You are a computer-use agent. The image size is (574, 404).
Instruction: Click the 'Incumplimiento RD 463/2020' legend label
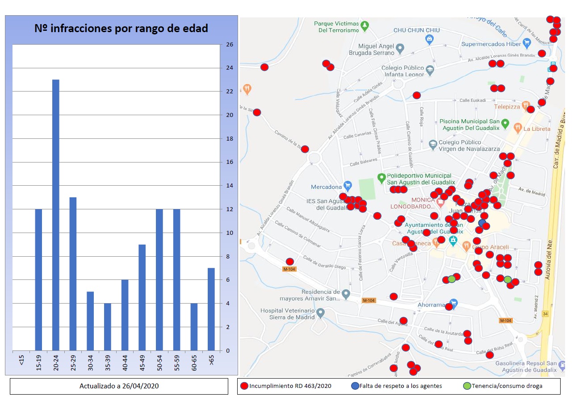(x=290, y=386)
